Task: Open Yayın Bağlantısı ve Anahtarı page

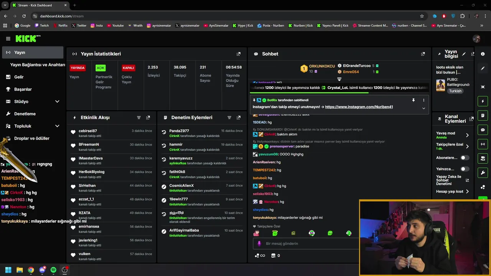Action: tap(38, 65)
